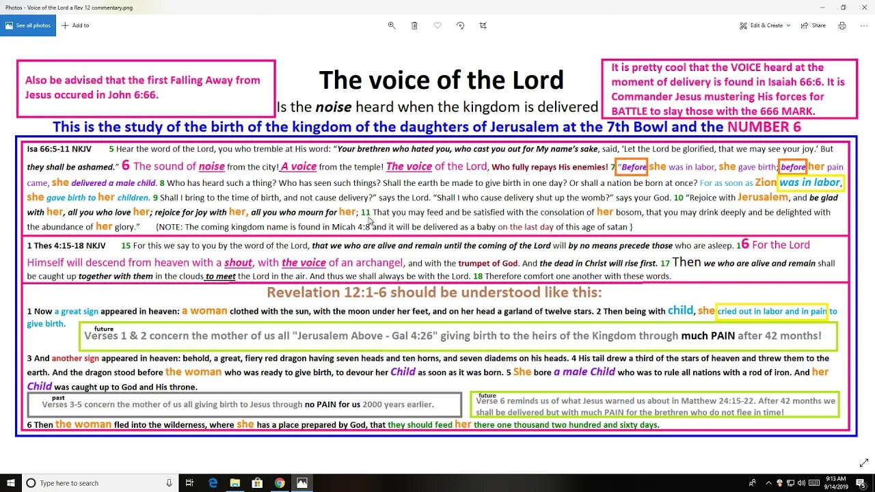The image size is (875, 492).
Task: Open the touch keyboard tray icon
Action: (x=816, y=483)
